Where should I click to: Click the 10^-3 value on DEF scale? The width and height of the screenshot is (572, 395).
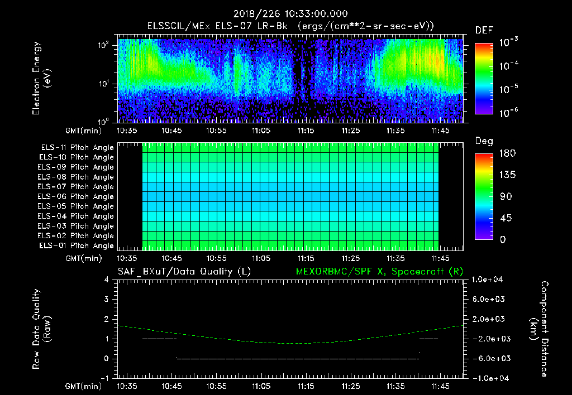click(508, 42)
